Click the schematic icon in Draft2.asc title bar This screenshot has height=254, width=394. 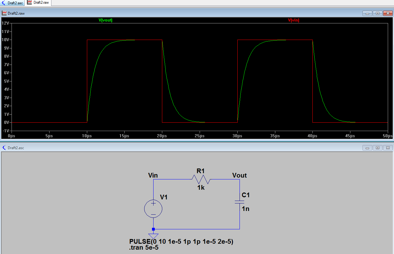point(4,148)
